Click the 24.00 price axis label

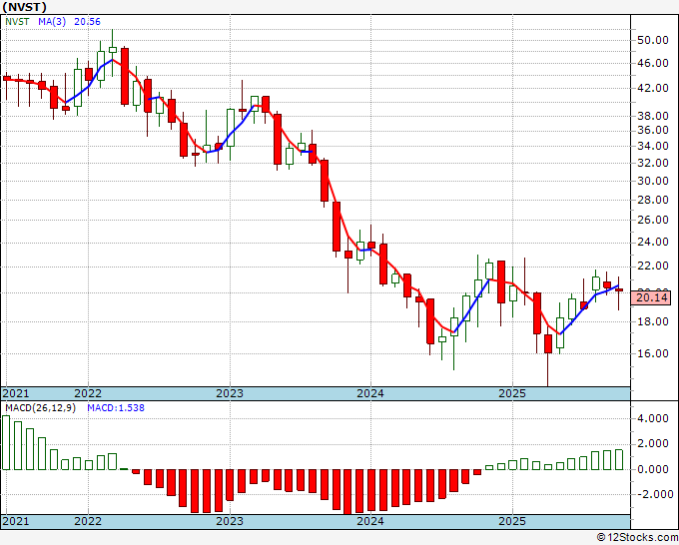(x=653, y=242)
